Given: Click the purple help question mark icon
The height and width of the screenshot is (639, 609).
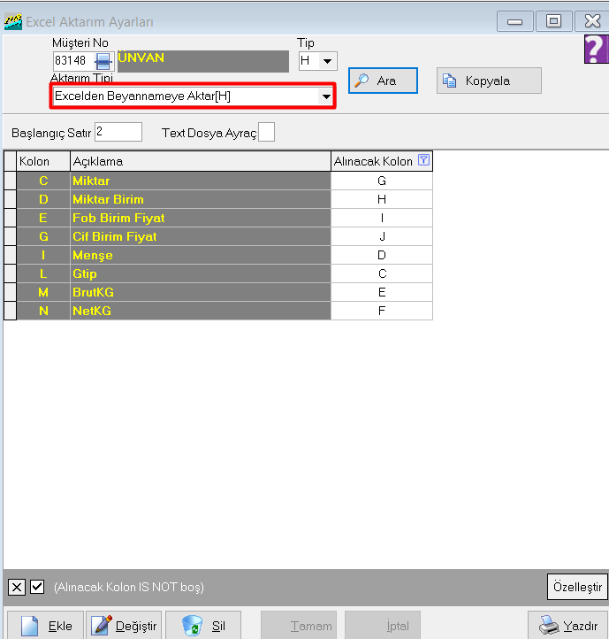Looking at the screenshot, I should pyautogui.click(x=597, y=49).
